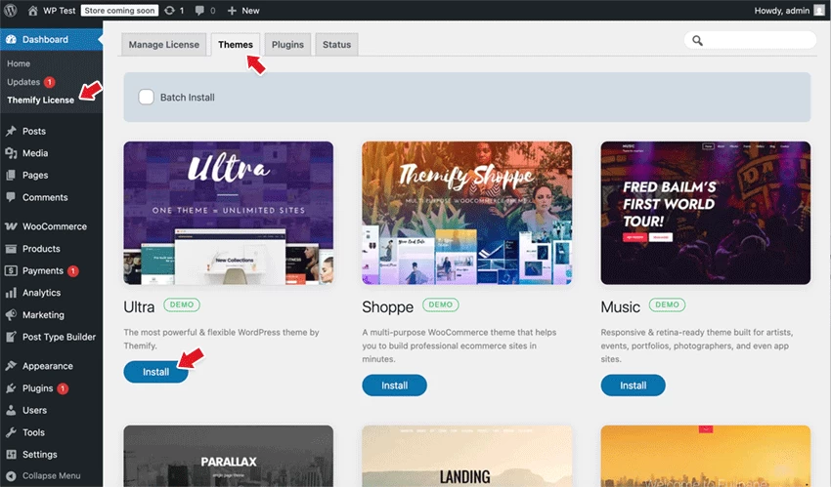The height and width of the screenshot is (487, 831).
Task: Click the Themify Shoppe theme thumbnail
Action: click(467, 213)
